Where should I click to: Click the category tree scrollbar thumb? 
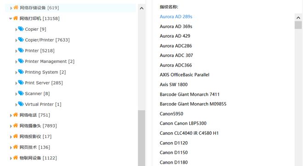click(141, 138)
